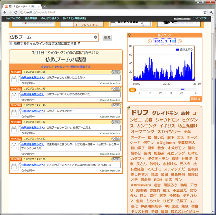
Task: Click the サインアウト link
Action: tap(201, 18)
